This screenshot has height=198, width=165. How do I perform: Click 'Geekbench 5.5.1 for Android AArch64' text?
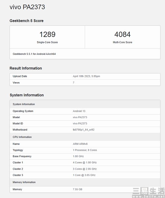pos(34,54)
